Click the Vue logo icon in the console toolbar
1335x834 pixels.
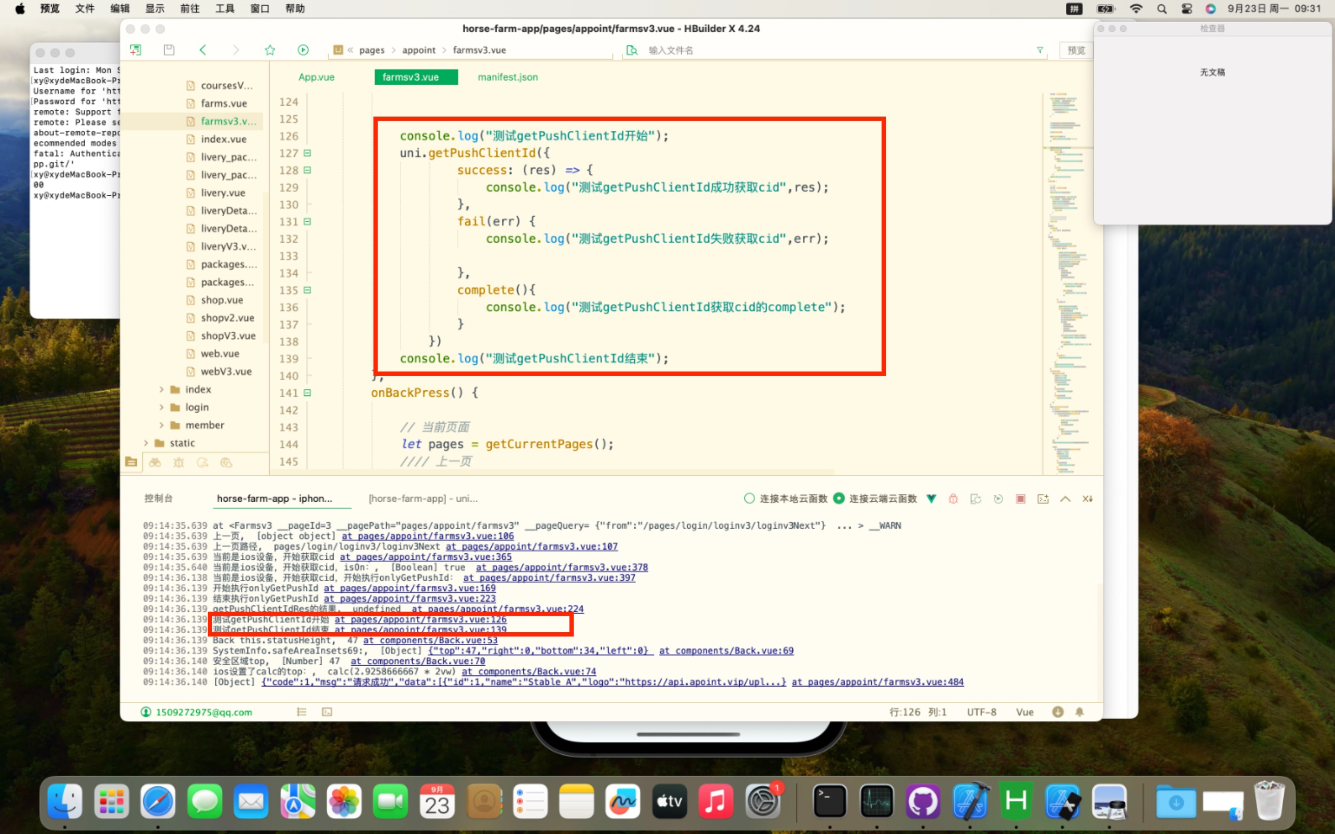coord(931,499)
